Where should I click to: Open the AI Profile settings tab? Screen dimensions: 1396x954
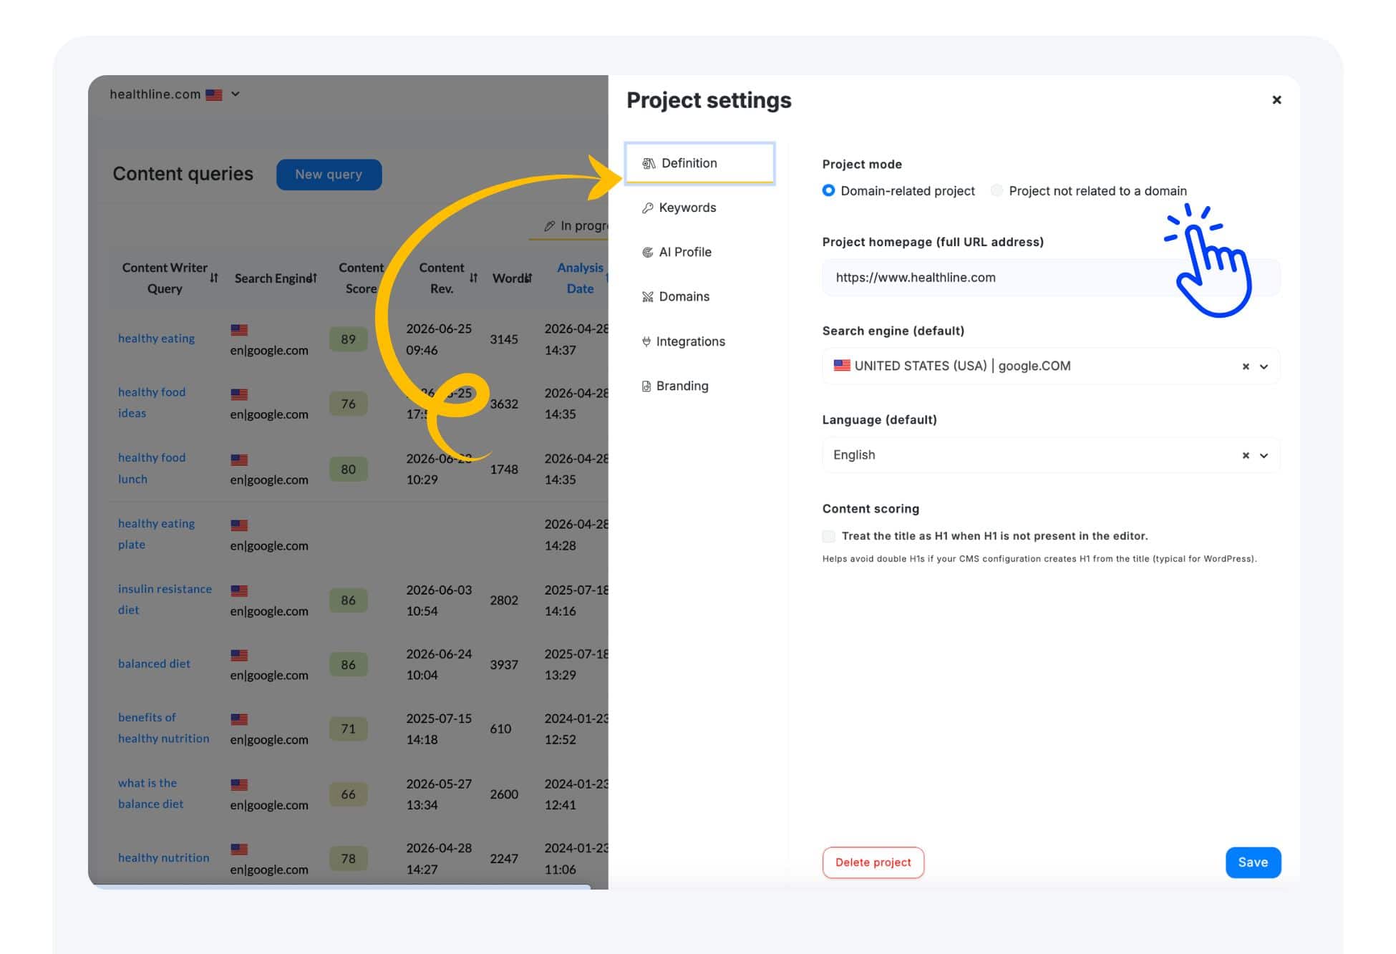[x=677, y=252]
